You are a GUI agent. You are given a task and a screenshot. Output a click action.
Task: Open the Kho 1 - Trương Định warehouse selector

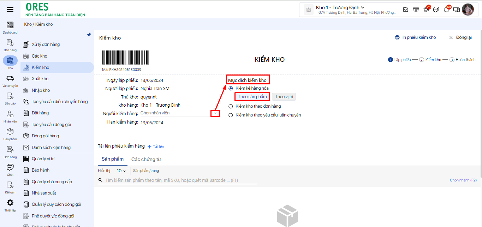coord(340,7)
